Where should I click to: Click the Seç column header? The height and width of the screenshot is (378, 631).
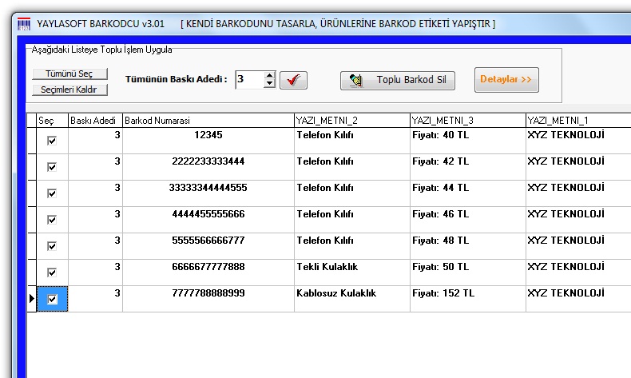coord(52,121)
